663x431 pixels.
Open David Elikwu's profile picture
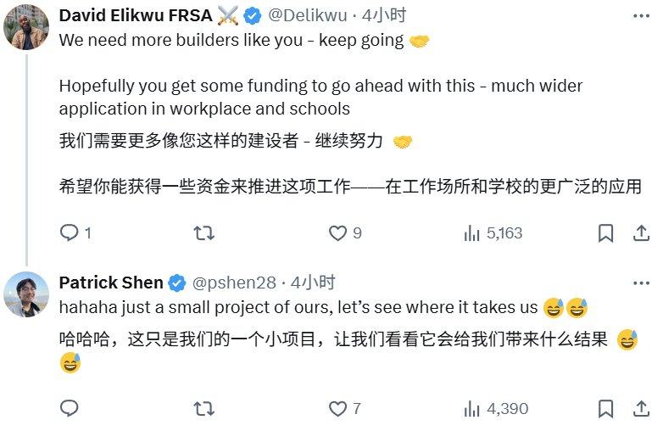coord(26,27)
